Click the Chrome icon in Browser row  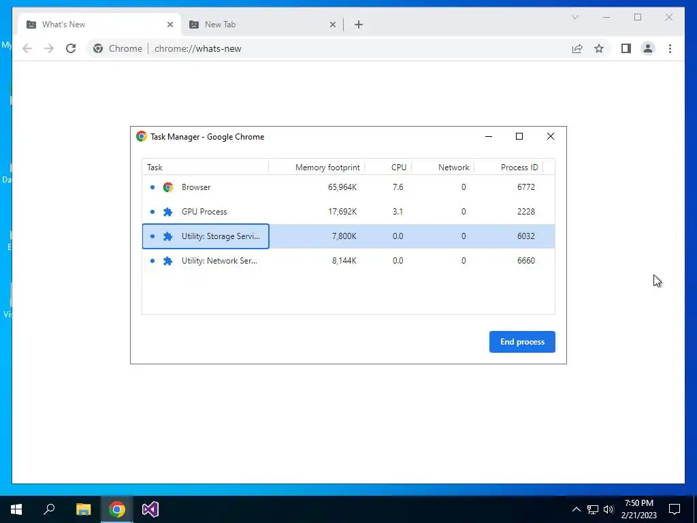click(167, 187)
